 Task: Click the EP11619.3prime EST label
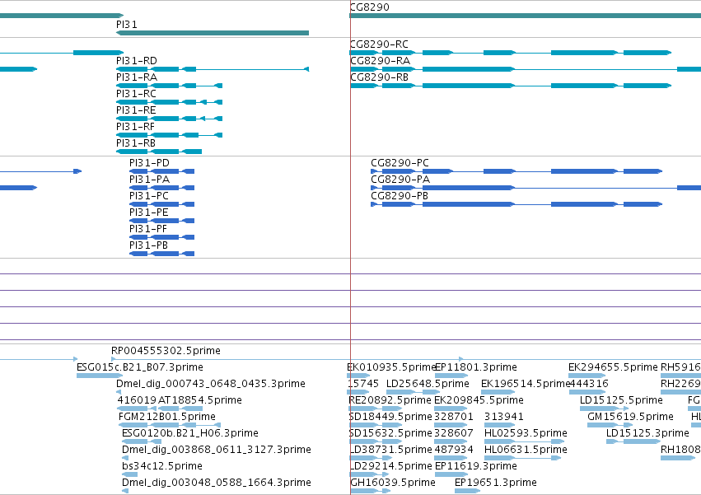click(476, 466)
